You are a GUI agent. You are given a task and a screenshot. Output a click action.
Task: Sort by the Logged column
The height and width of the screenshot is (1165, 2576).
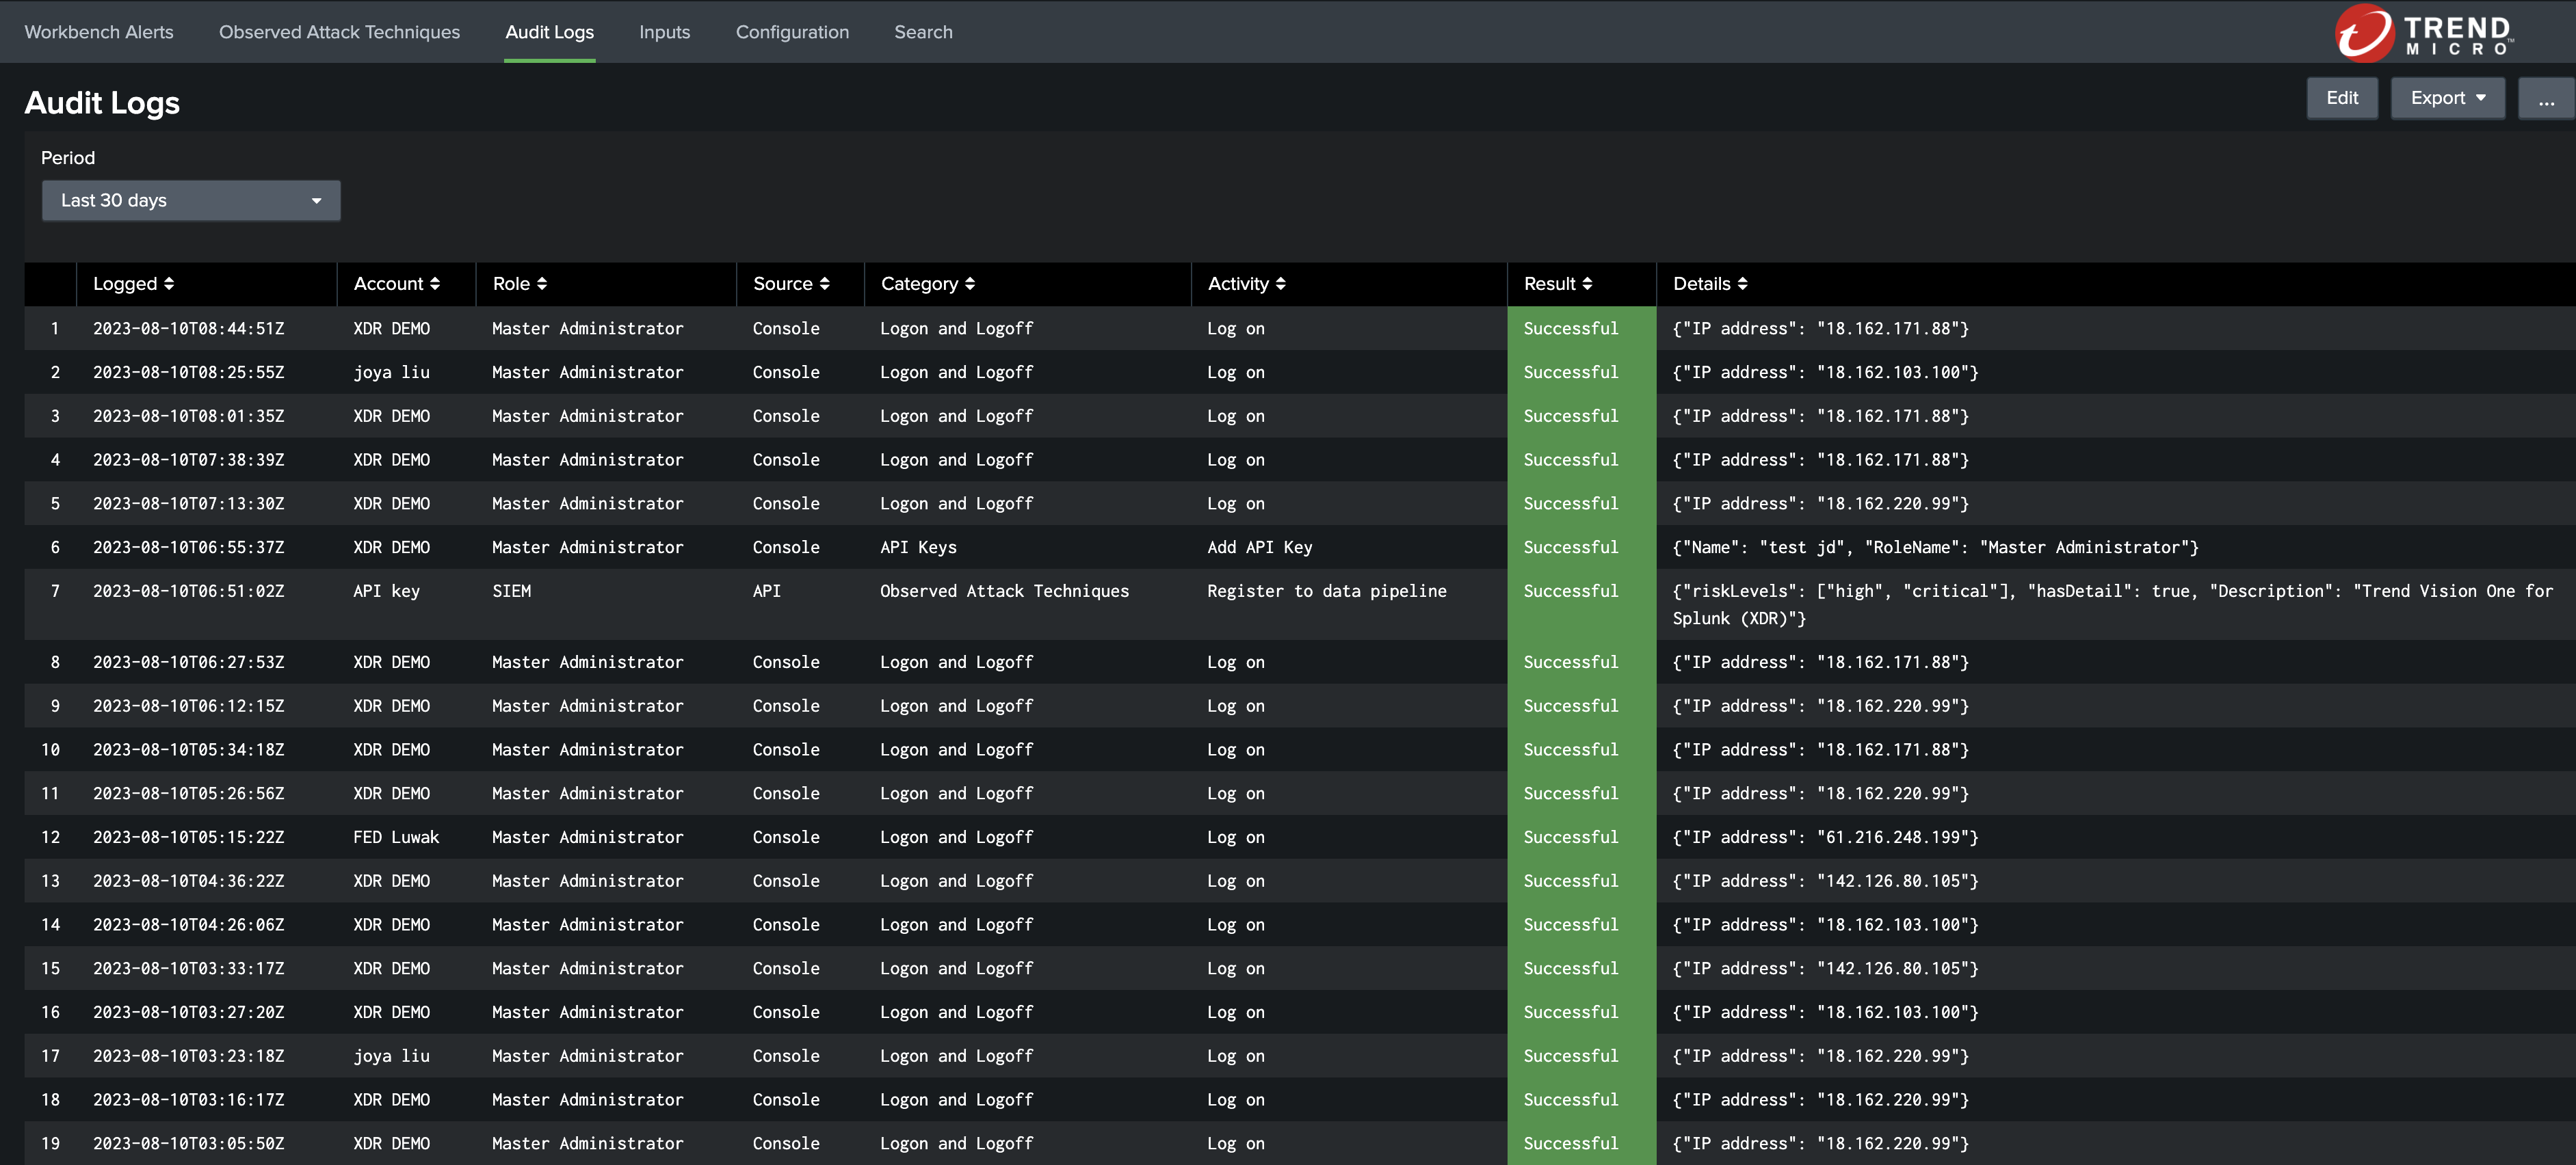coord(133,284)
